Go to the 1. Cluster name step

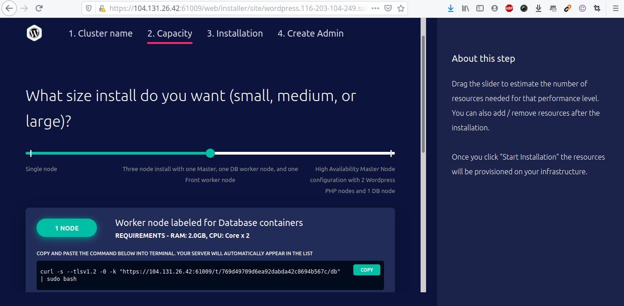click(101, 33)
